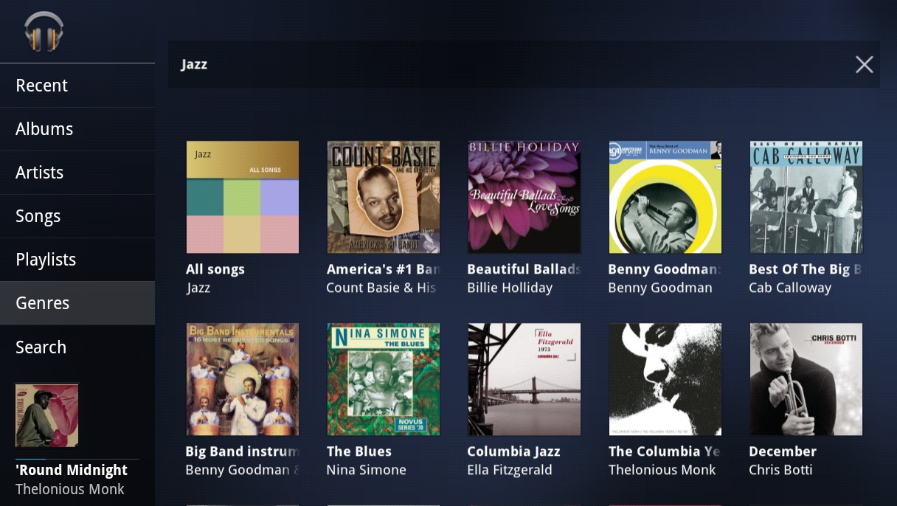Click the Beautiful Ballads album title
897x506 pixels.
coord(524,269)
